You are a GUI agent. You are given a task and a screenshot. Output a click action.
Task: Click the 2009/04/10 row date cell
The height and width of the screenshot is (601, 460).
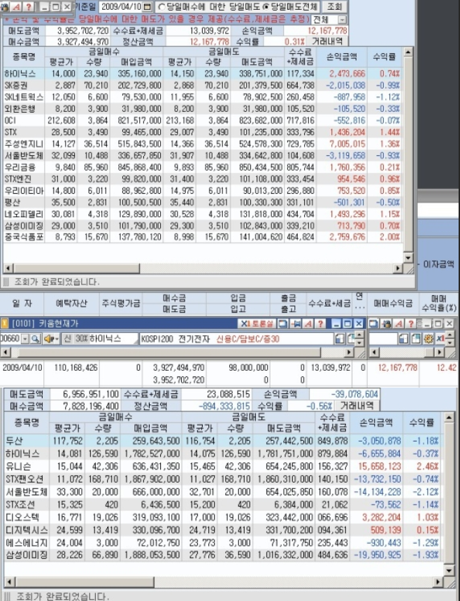(x=22, y=367)
